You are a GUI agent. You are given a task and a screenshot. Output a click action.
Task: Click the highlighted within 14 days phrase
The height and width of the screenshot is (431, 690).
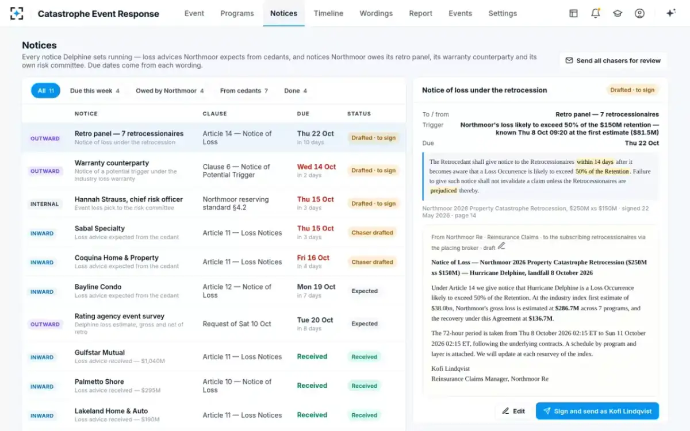click(595, 162)
